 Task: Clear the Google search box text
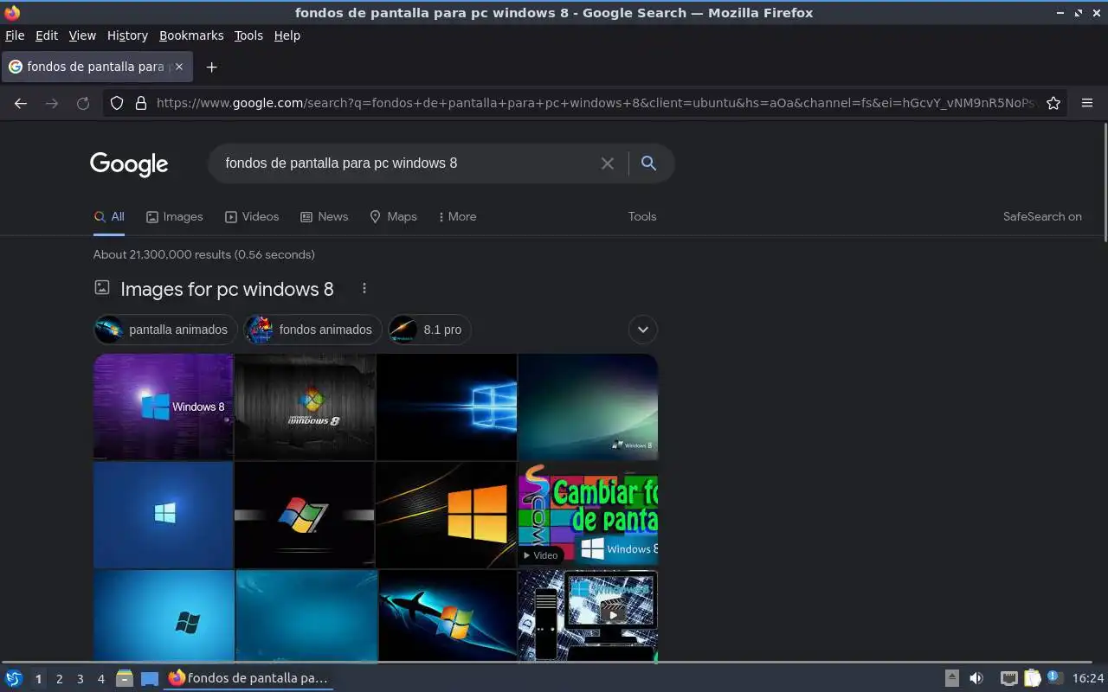click(x=608, y=163)
